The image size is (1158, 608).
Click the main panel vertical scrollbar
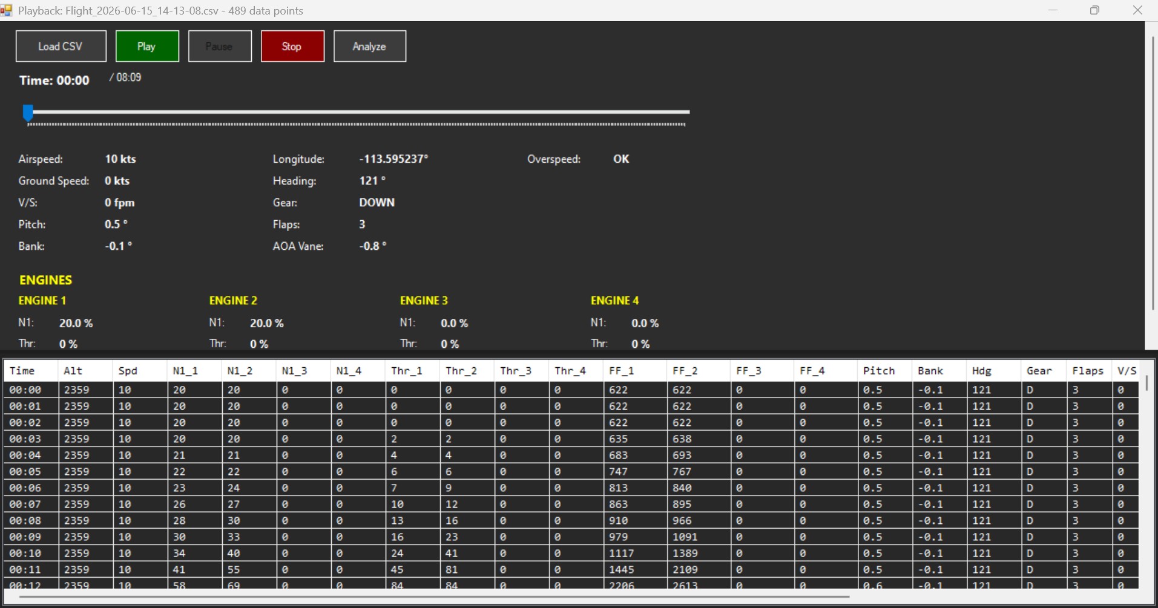(1153, 172)
